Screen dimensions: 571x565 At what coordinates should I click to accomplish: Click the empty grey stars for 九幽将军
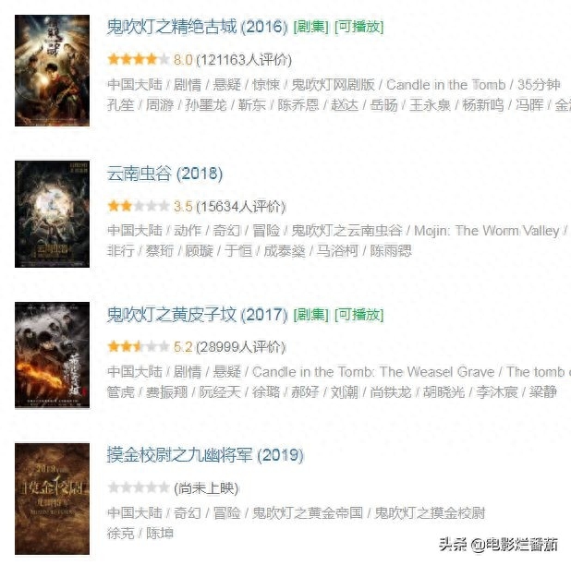pos(139,487)
